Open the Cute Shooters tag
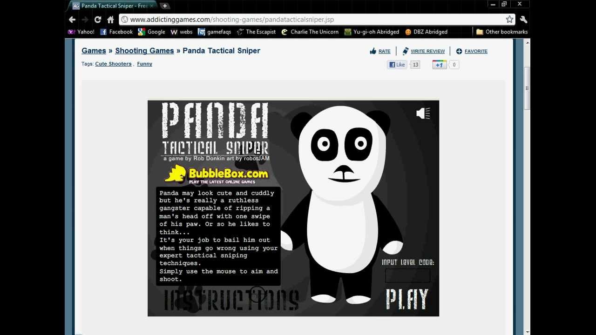The width and height of the screenshot is (596, 335). [x=113, y=64]
